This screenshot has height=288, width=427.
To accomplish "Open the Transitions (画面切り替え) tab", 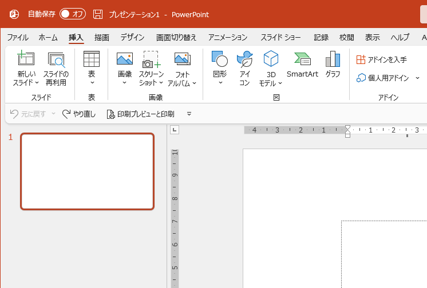I will click(176, 37).
